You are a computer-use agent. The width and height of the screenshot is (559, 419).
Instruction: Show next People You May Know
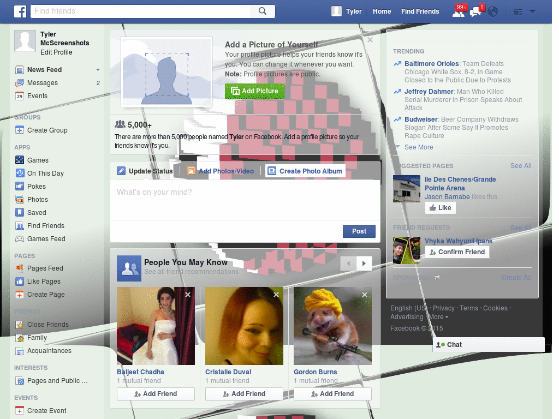click(x=364, y=264)
